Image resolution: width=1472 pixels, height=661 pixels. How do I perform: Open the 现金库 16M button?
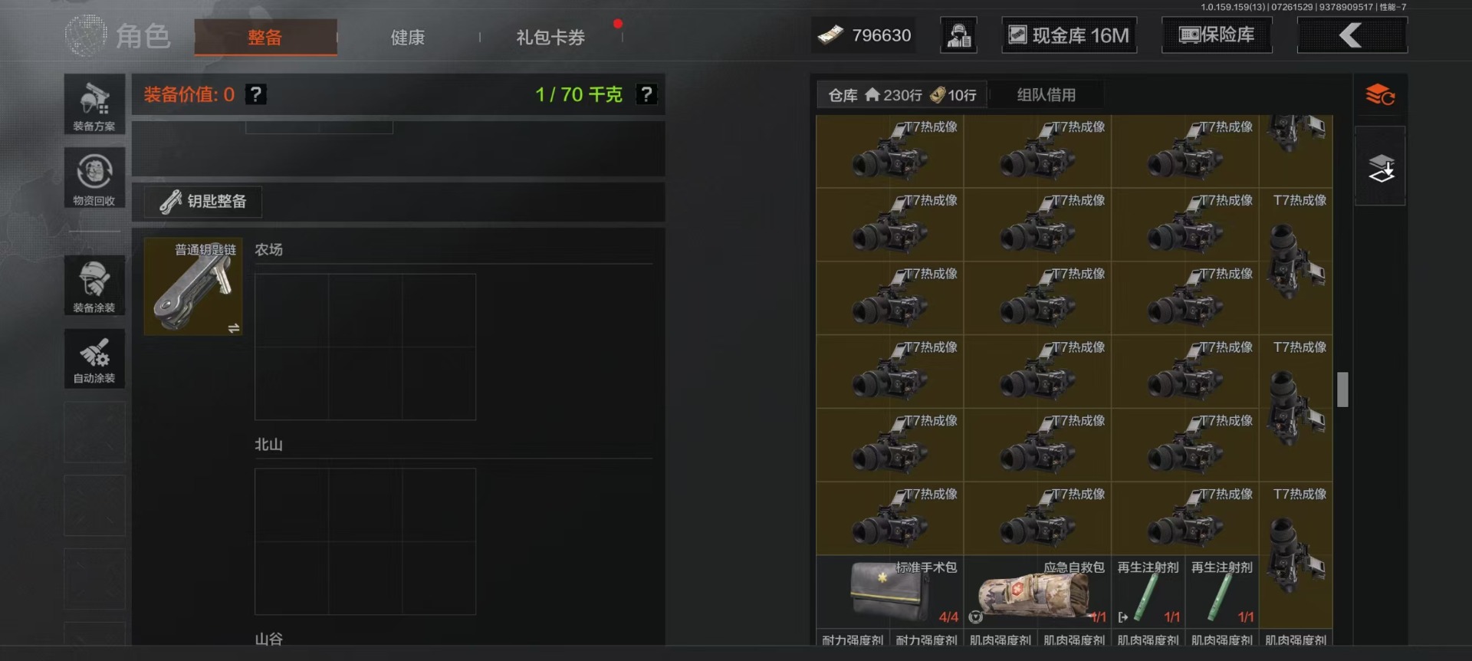tap(1069, 35)
